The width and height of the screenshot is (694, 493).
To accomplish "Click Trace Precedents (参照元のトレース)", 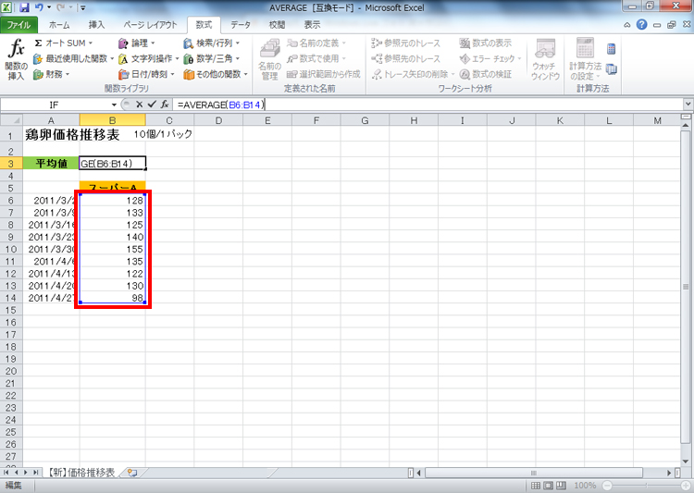I will coord(405,43).
